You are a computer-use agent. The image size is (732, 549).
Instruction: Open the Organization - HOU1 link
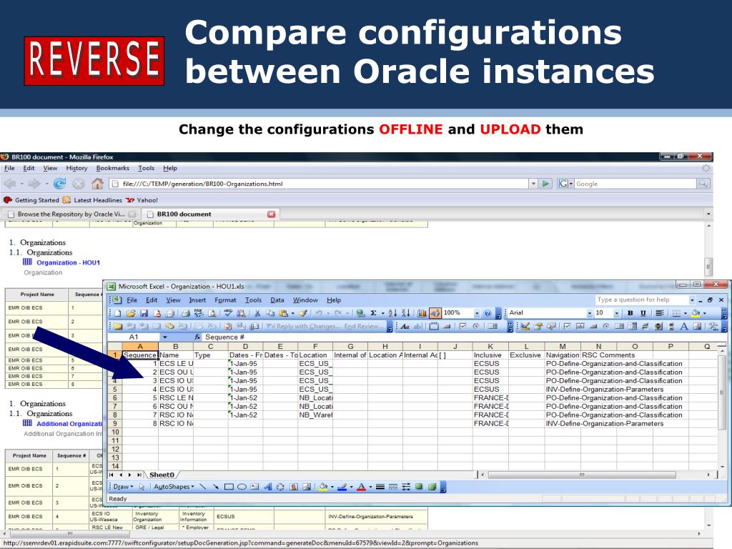point(68,262)
